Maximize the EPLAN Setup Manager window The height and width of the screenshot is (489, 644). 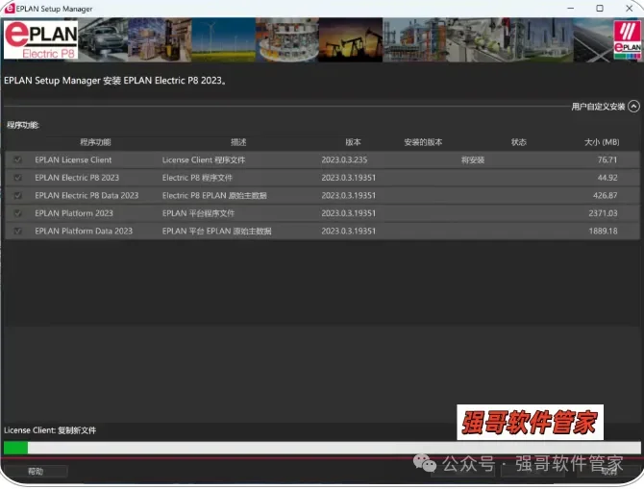(x=600, y=9)
